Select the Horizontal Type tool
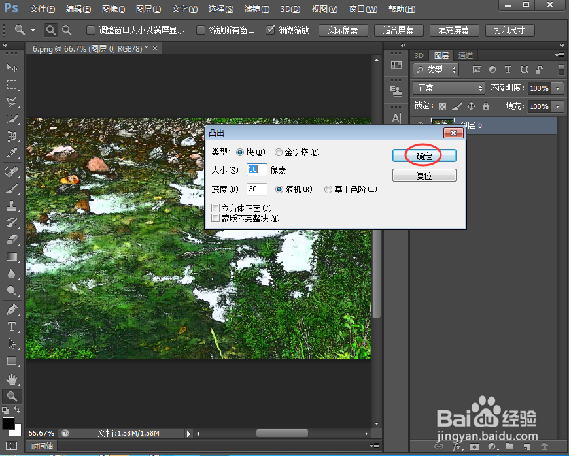 coord(12,325)
